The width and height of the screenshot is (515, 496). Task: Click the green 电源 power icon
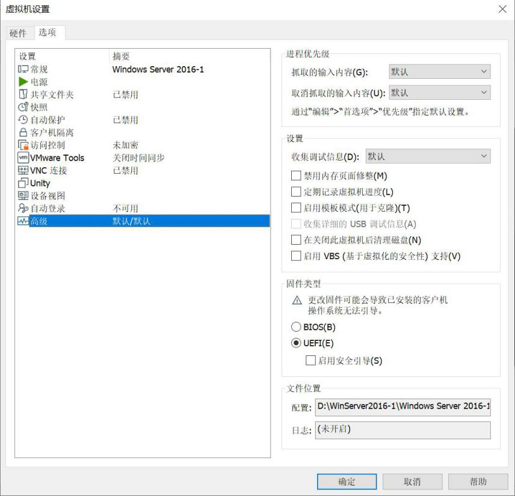tap(23, 82)
